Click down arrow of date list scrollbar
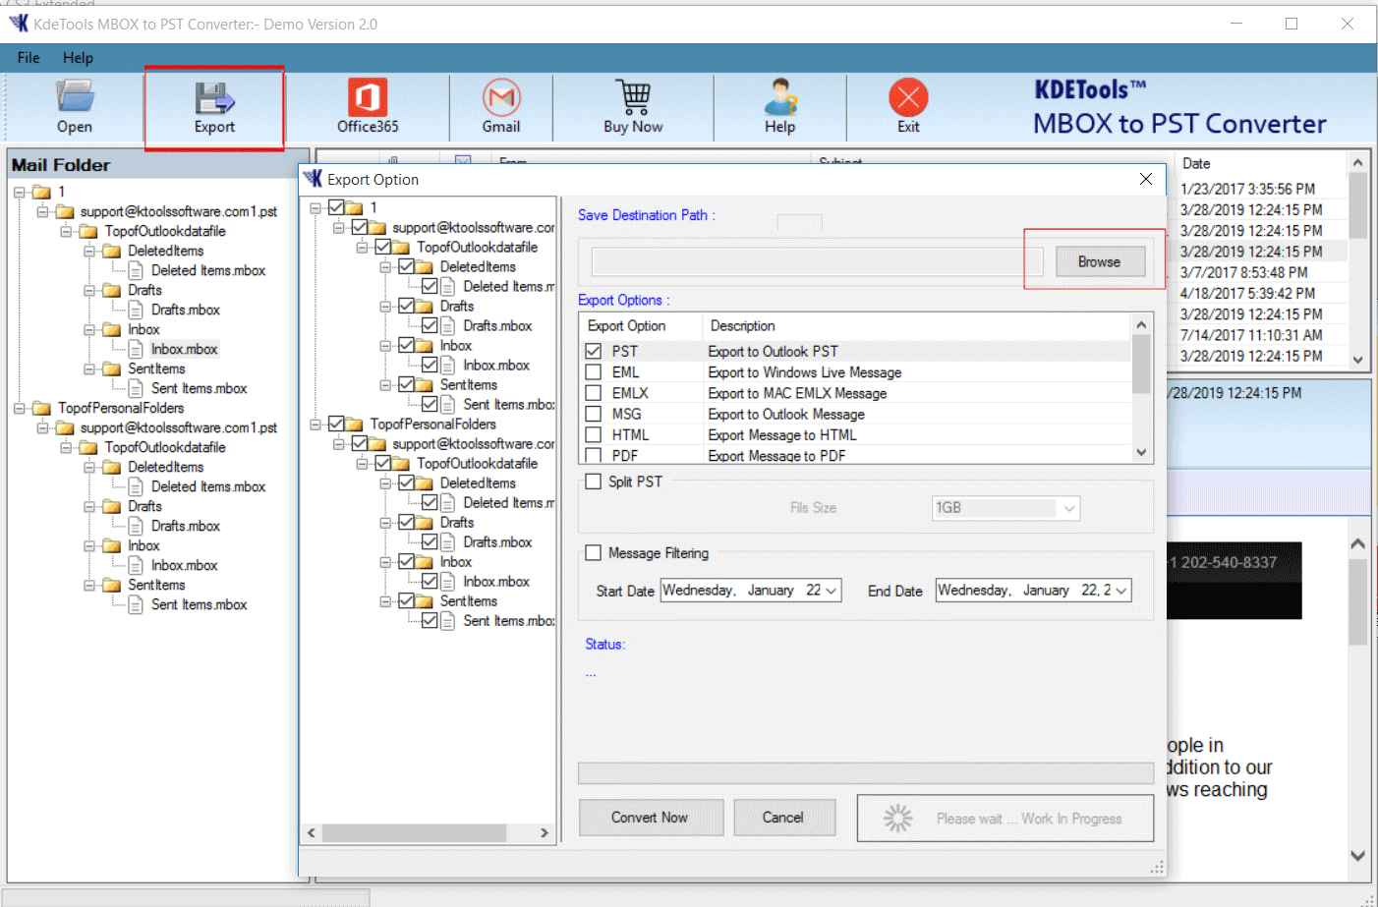 pos(1358,359)
